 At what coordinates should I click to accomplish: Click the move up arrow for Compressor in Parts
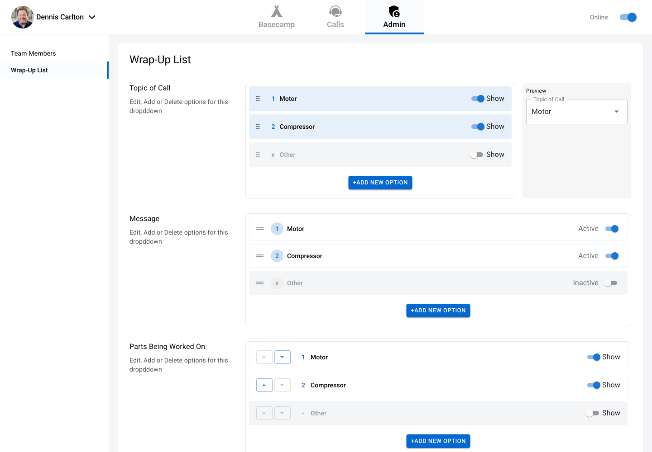264,385
